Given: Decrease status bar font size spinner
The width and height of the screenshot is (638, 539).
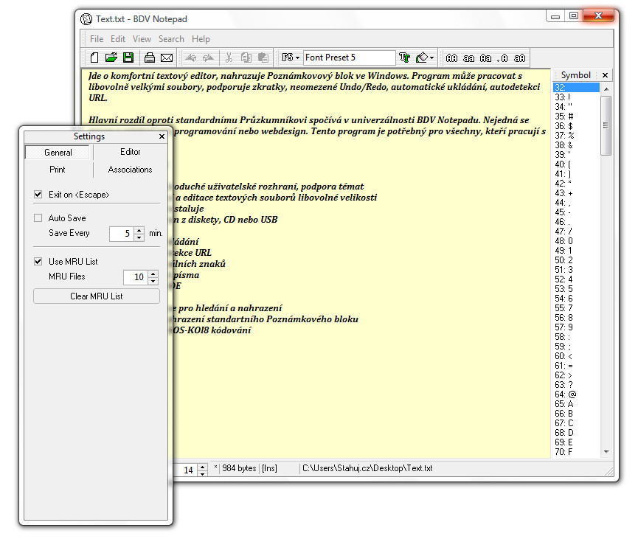Looking at the screenshot, I should point(203,473).
